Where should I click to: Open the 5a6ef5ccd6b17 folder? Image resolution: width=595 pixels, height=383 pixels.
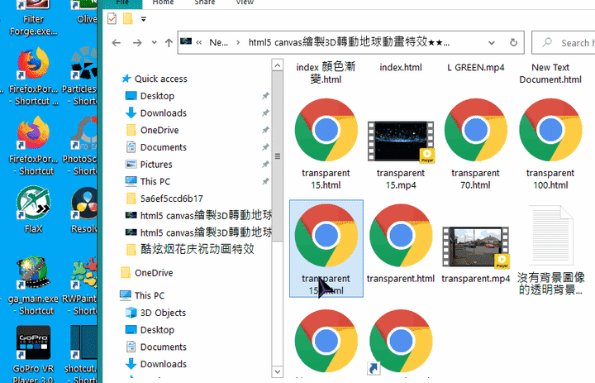coord(172,199)
